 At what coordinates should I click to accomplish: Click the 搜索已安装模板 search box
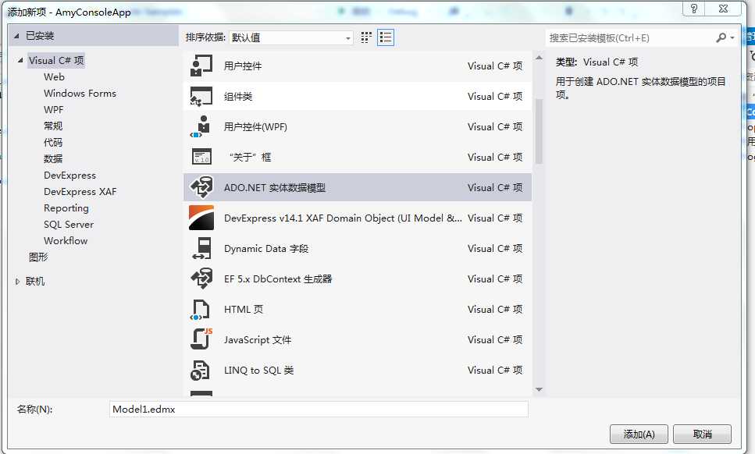tap(630, 37)
